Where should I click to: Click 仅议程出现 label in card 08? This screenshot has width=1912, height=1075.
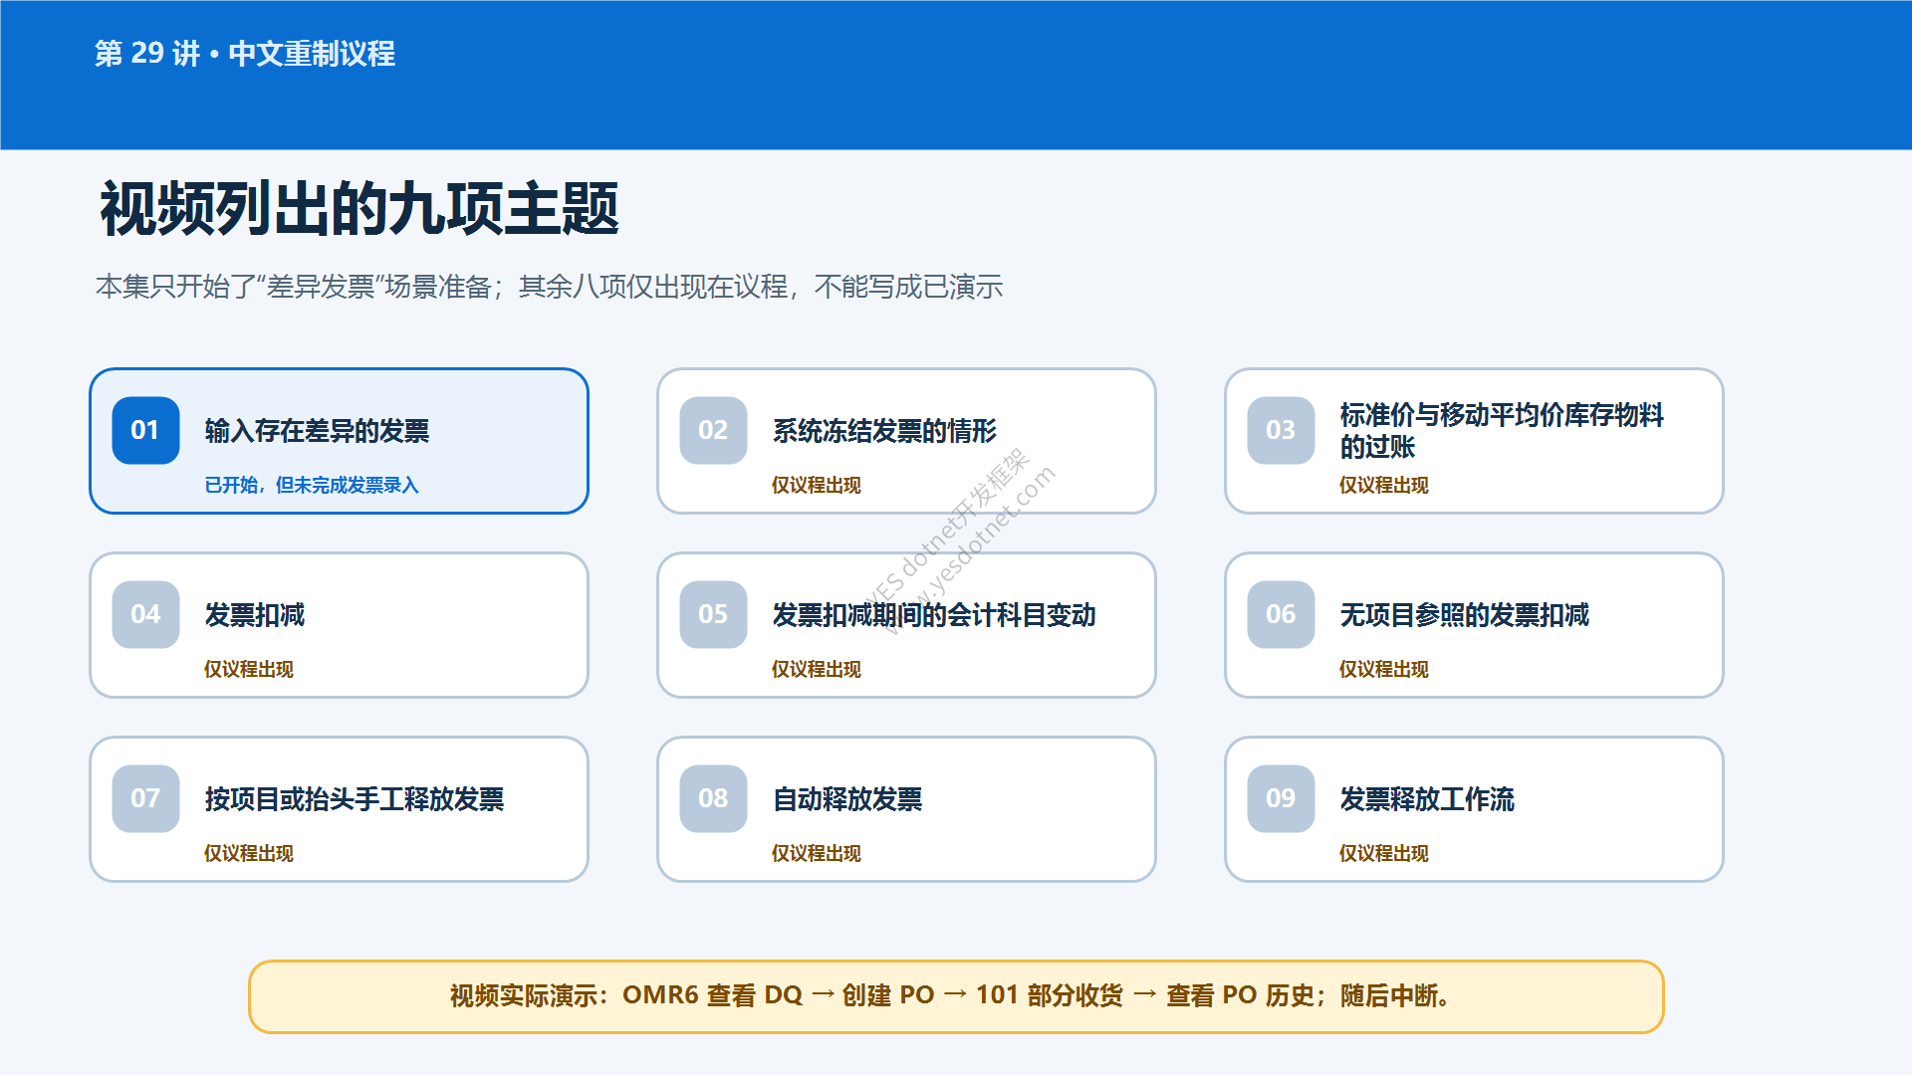(x=817, y=853)
